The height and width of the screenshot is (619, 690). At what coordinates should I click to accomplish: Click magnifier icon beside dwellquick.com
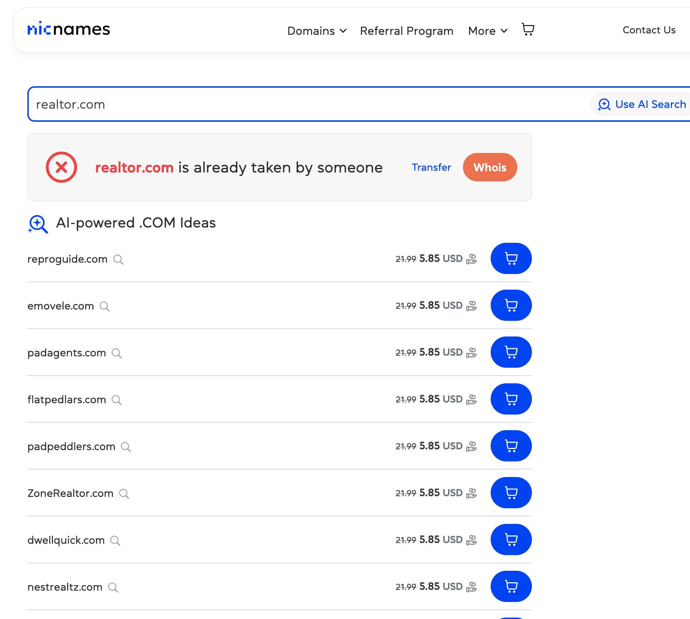tap(115, 541)
